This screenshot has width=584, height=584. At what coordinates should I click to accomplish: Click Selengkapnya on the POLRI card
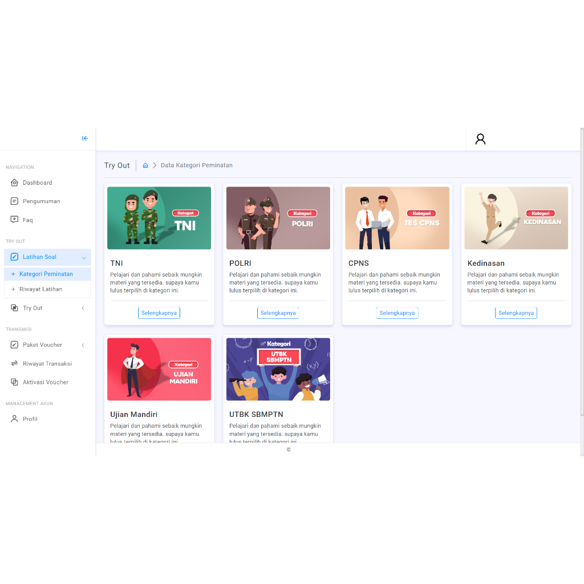click(x=278, y=313)
